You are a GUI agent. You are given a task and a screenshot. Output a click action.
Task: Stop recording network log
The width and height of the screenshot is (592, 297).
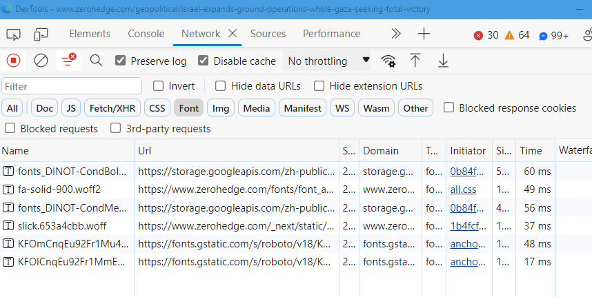coord(13,61)
